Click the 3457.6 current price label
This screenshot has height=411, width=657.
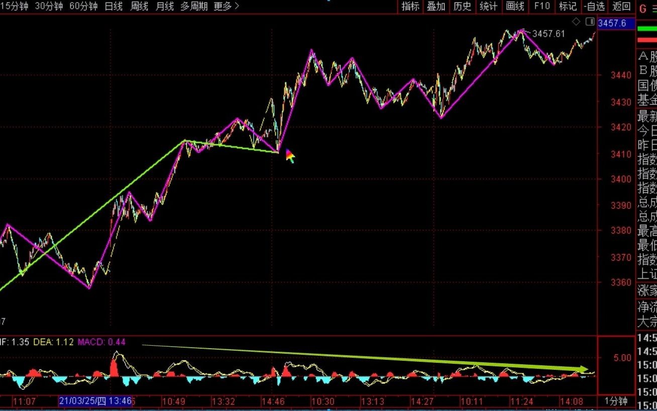pos(615,23)
